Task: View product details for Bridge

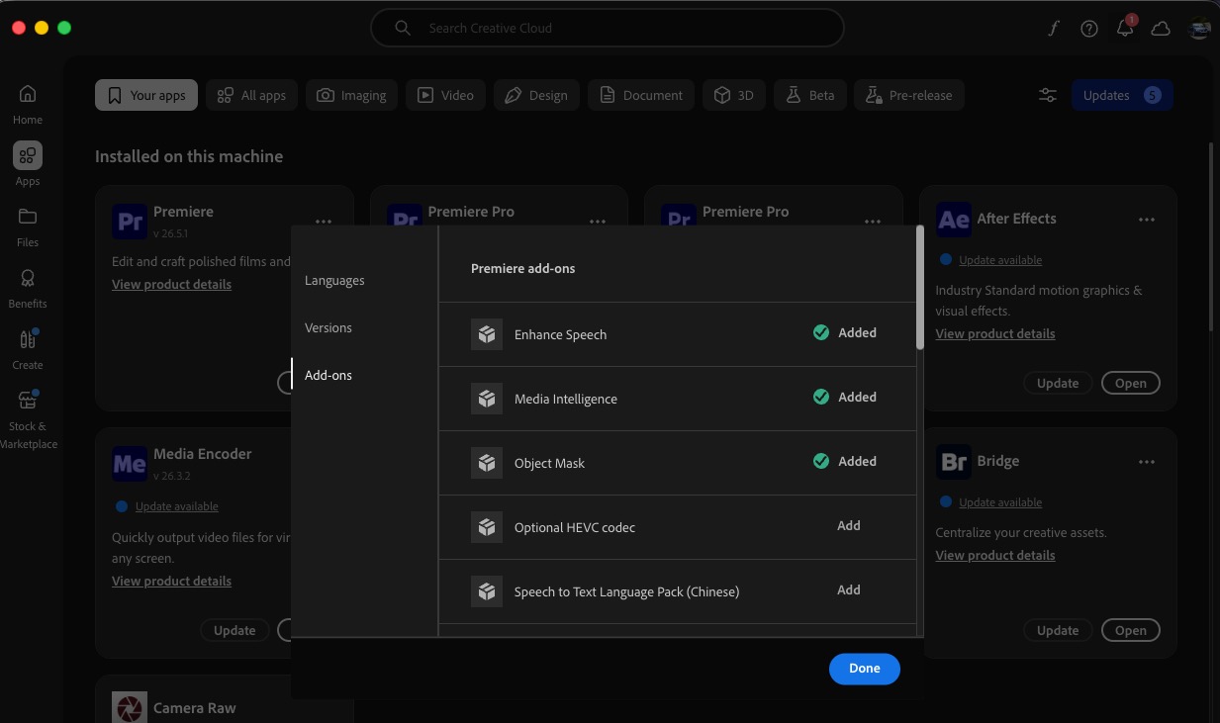Action: tap(995, 555)
